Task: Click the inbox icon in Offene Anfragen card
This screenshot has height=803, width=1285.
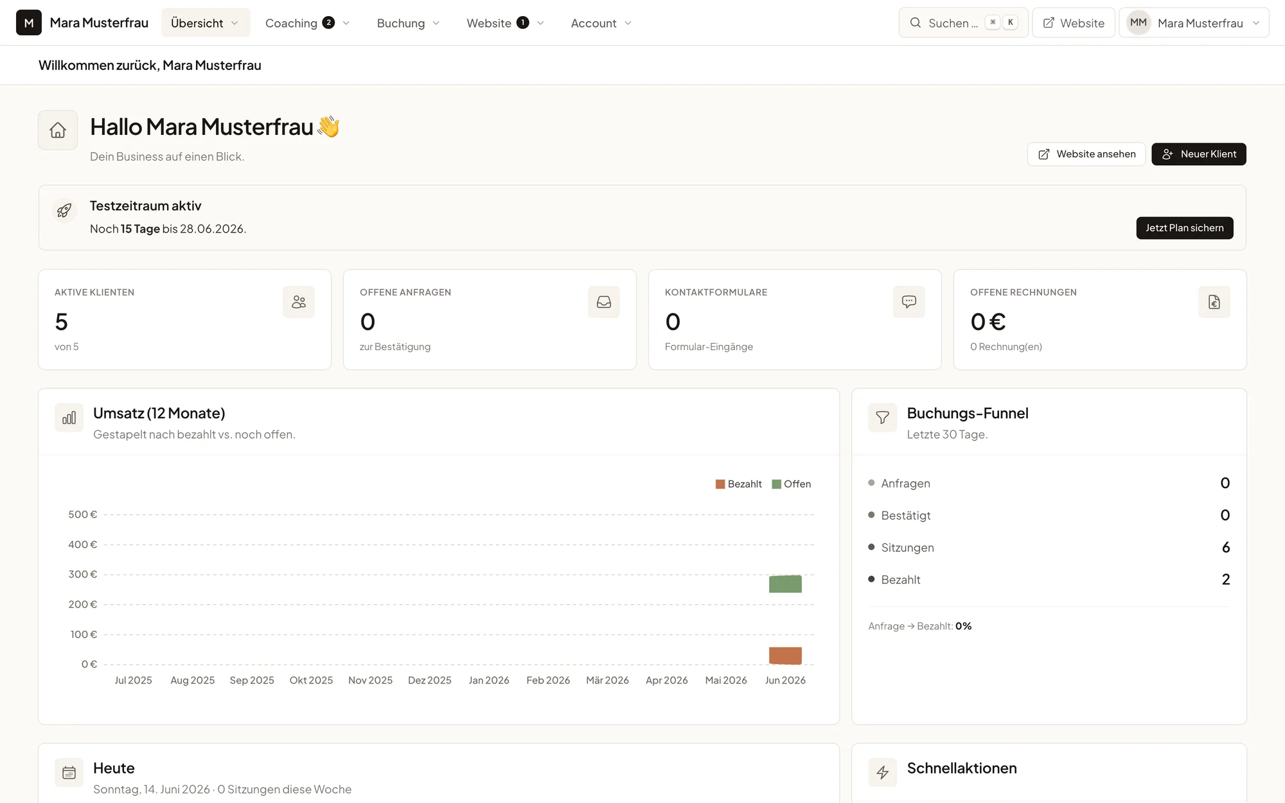Action: [604, 302]
